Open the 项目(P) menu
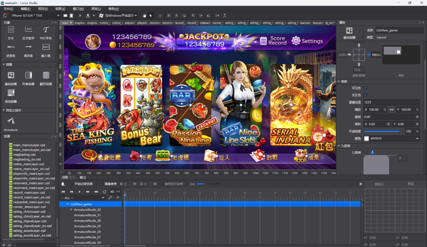The image size is (427, 247). pyautogui.click(x=43, y=9)
